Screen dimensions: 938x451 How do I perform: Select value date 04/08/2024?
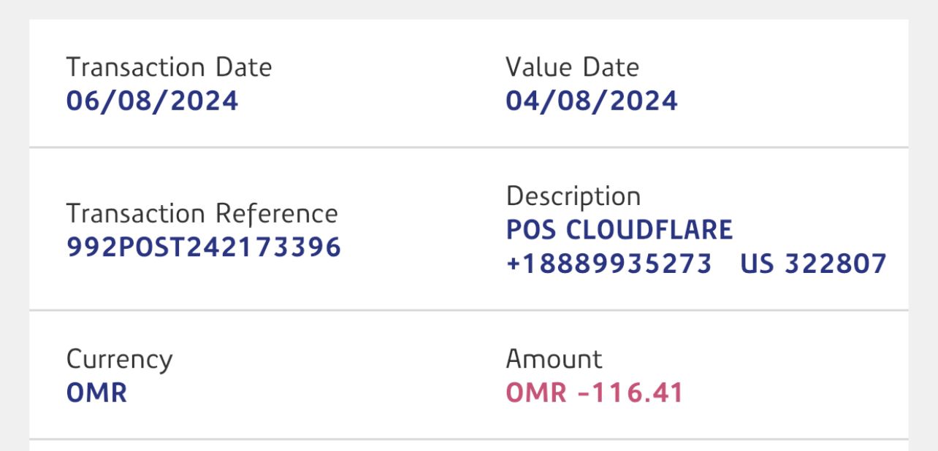(591, 101)
